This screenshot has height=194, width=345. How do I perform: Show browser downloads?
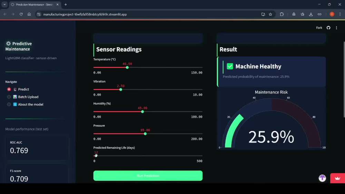click(311, 14)
